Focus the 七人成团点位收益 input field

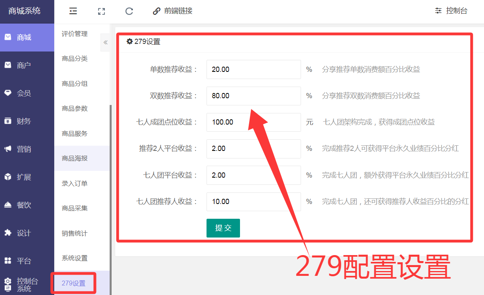click(254, 122)
